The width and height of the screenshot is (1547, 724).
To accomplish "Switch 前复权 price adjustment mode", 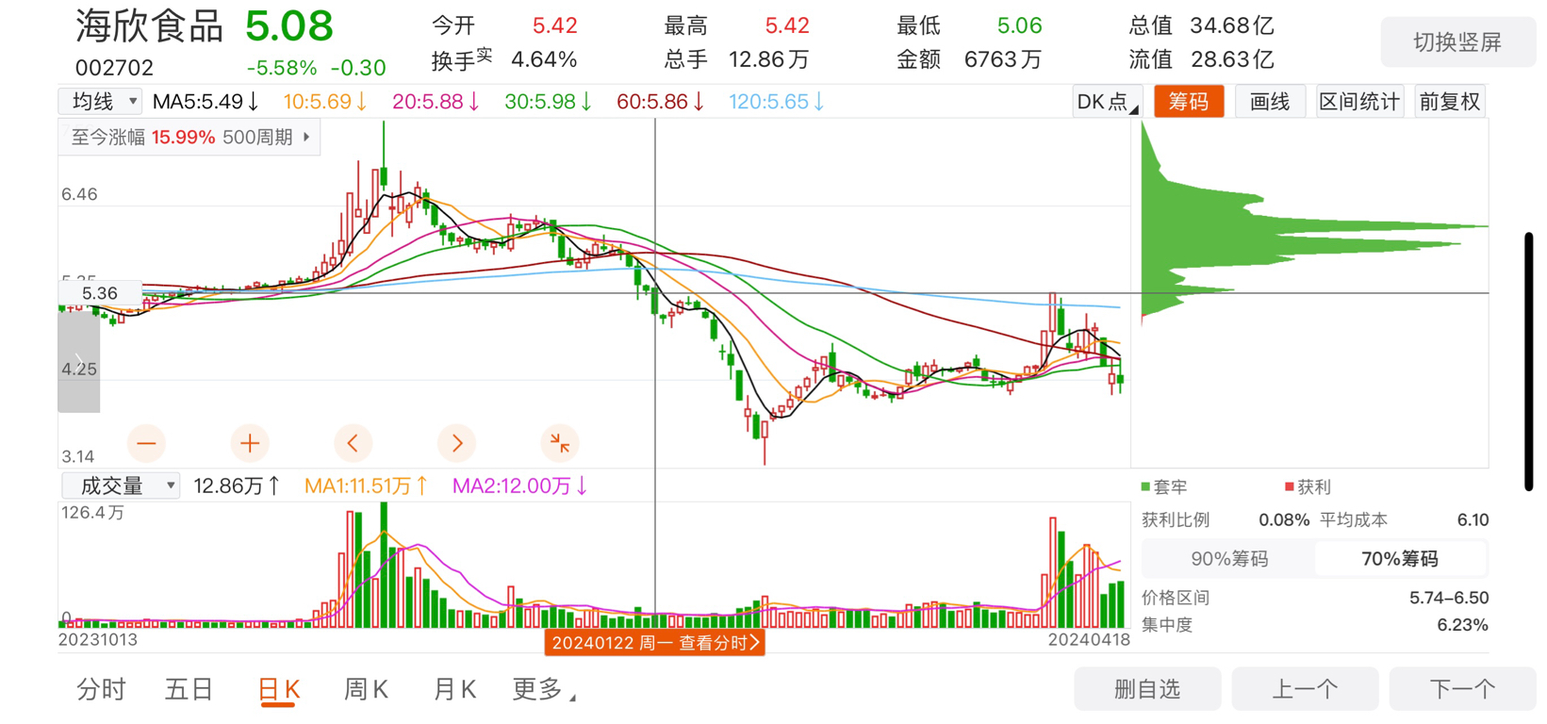I will (1450, 102).
